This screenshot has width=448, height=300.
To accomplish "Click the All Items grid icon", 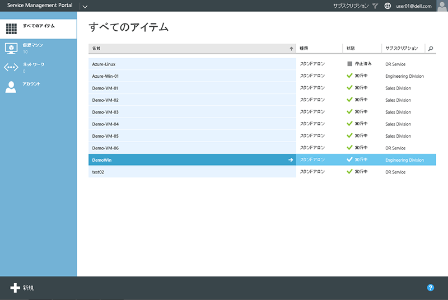I will pyautogui.click(x=11, y=29).
